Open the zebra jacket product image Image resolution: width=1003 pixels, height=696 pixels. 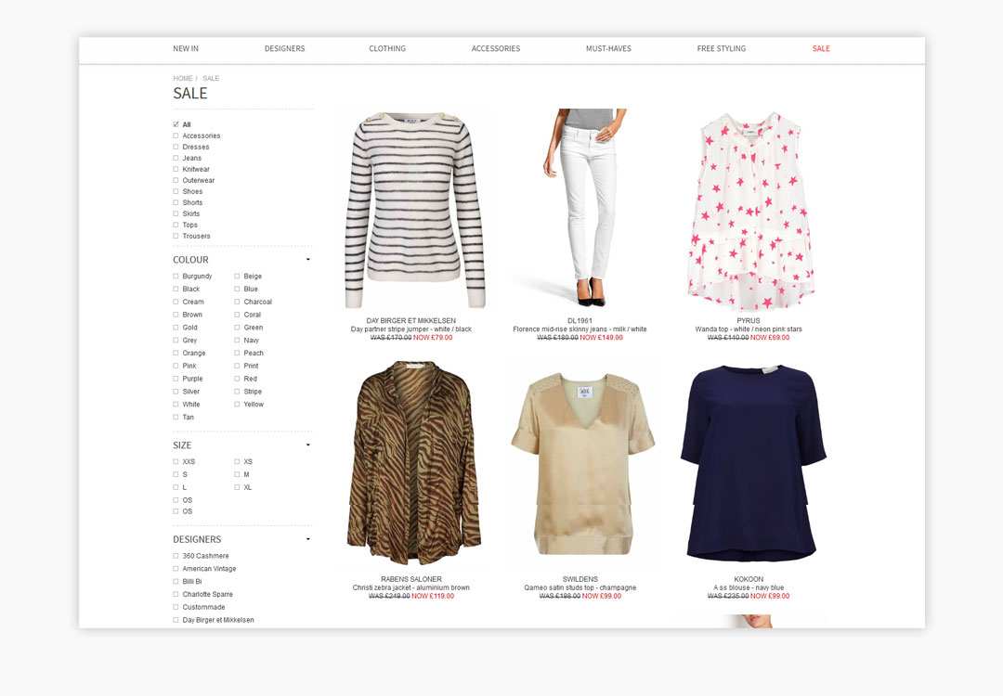point(413,463)
